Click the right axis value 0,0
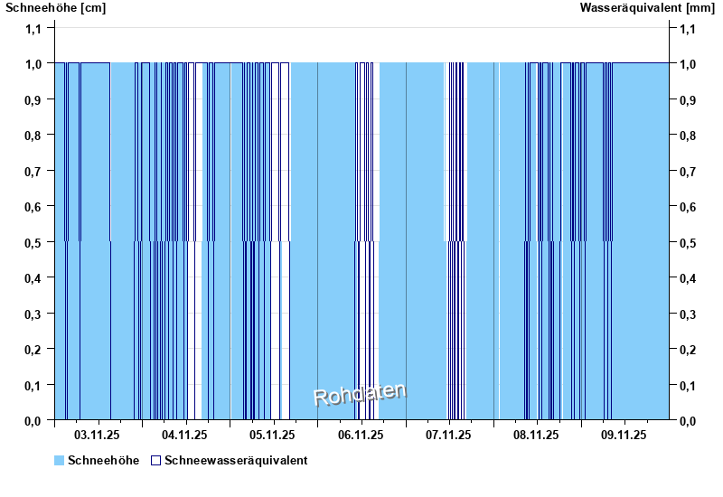This screenshot has height=497, width=723. coord(688,420)
